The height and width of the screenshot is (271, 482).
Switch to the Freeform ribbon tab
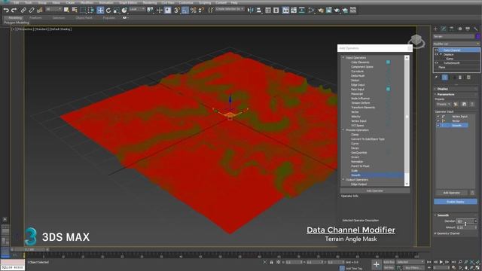coord(35,18)
